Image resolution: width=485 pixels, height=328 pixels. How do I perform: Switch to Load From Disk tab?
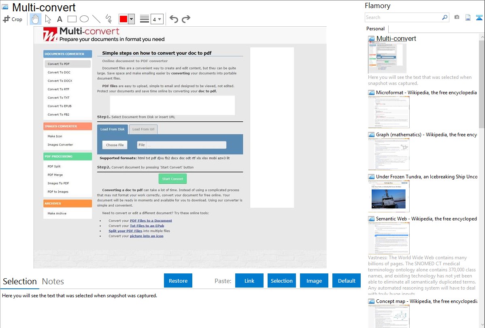click(x=112, y=129)
